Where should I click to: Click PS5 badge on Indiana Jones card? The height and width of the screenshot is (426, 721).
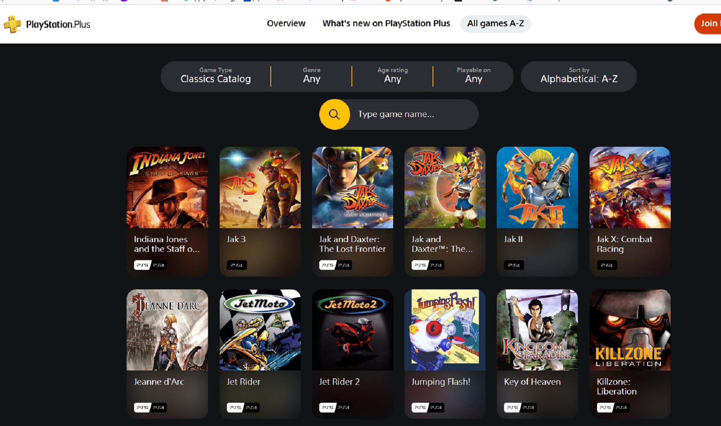[x=142, y=265]
